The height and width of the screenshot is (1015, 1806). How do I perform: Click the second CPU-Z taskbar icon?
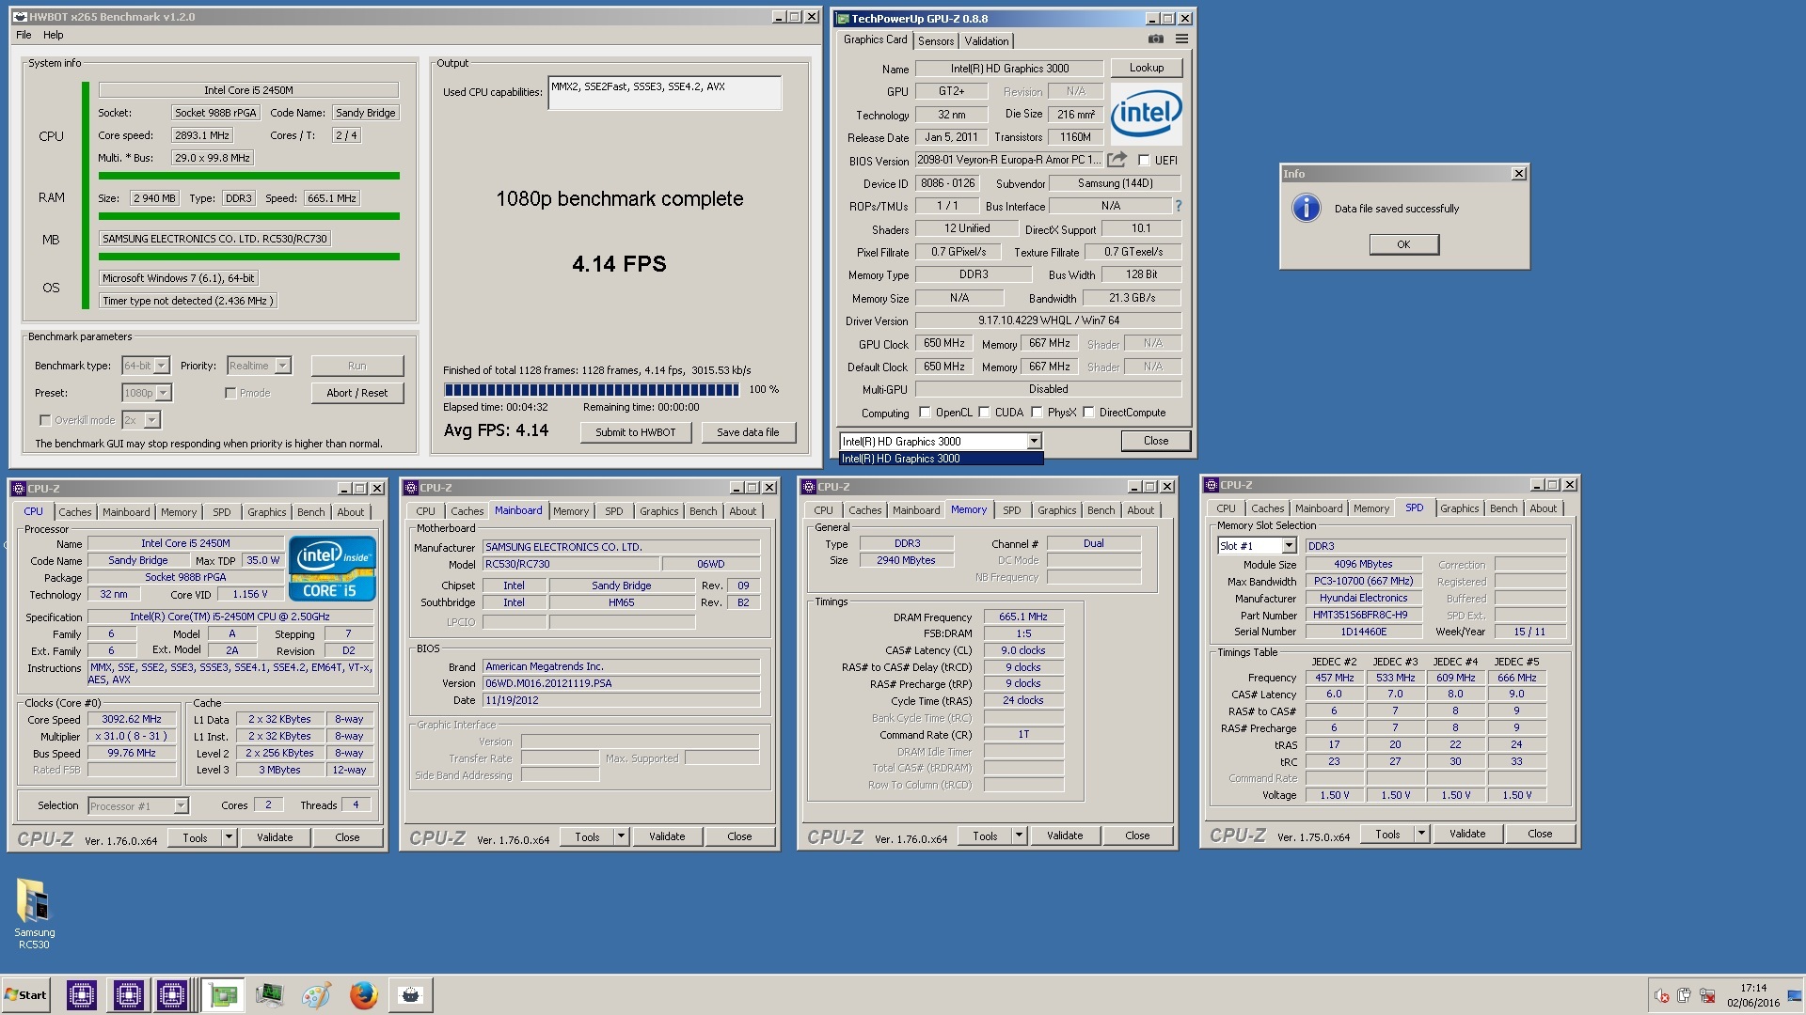coord(128,994)
